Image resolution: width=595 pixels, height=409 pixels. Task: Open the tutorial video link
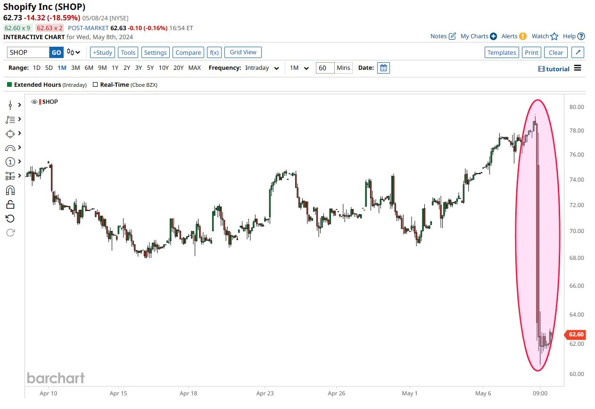point(554,69)
